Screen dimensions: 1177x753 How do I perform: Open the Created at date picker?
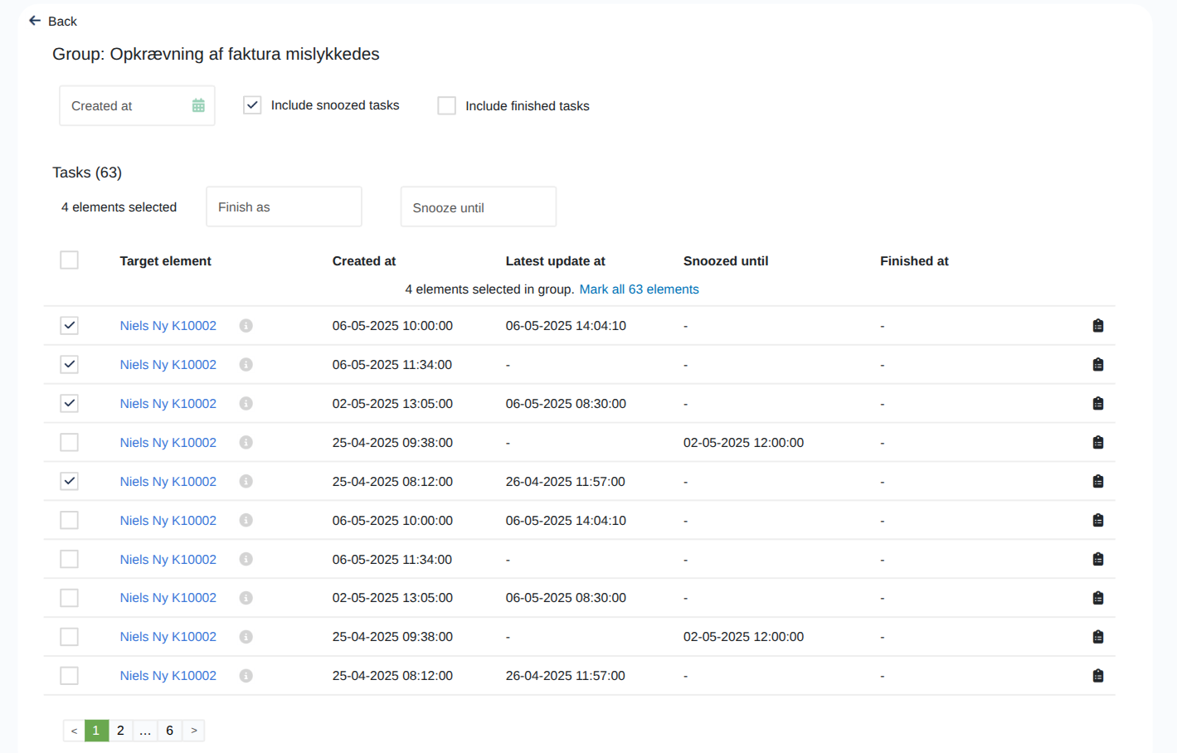(137, 105)
